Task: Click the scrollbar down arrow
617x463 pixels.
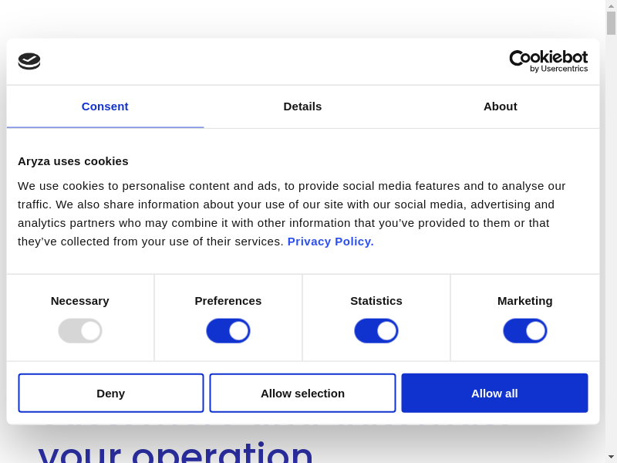Action: 611,457
